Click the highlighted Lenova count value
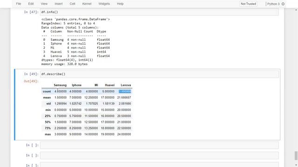Image resolution: width=298 pixels, height=167 pixels. click(x=125, y=91)
